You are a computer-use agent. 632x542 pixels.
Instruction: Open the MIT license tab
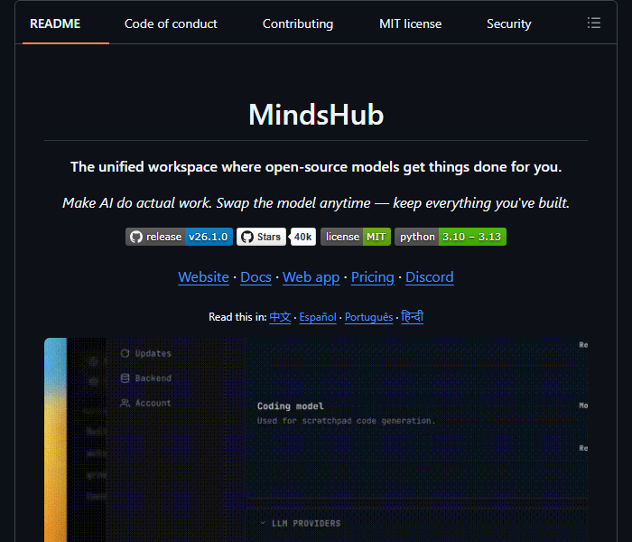[410, 23]
